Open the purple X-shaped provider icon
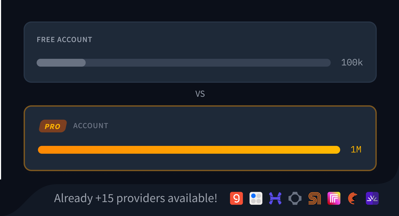 click(275, 198)
